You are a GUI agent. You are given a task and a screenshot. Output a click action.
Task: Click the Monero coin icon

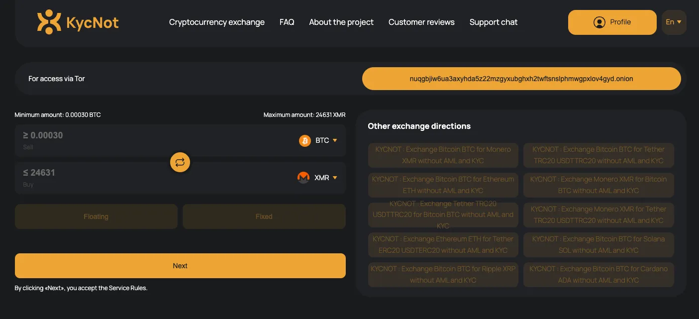[x=303, y=178]
